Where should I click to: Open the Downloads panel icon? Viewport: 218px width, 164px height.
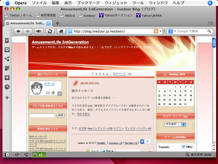click(x=7, y=78)
